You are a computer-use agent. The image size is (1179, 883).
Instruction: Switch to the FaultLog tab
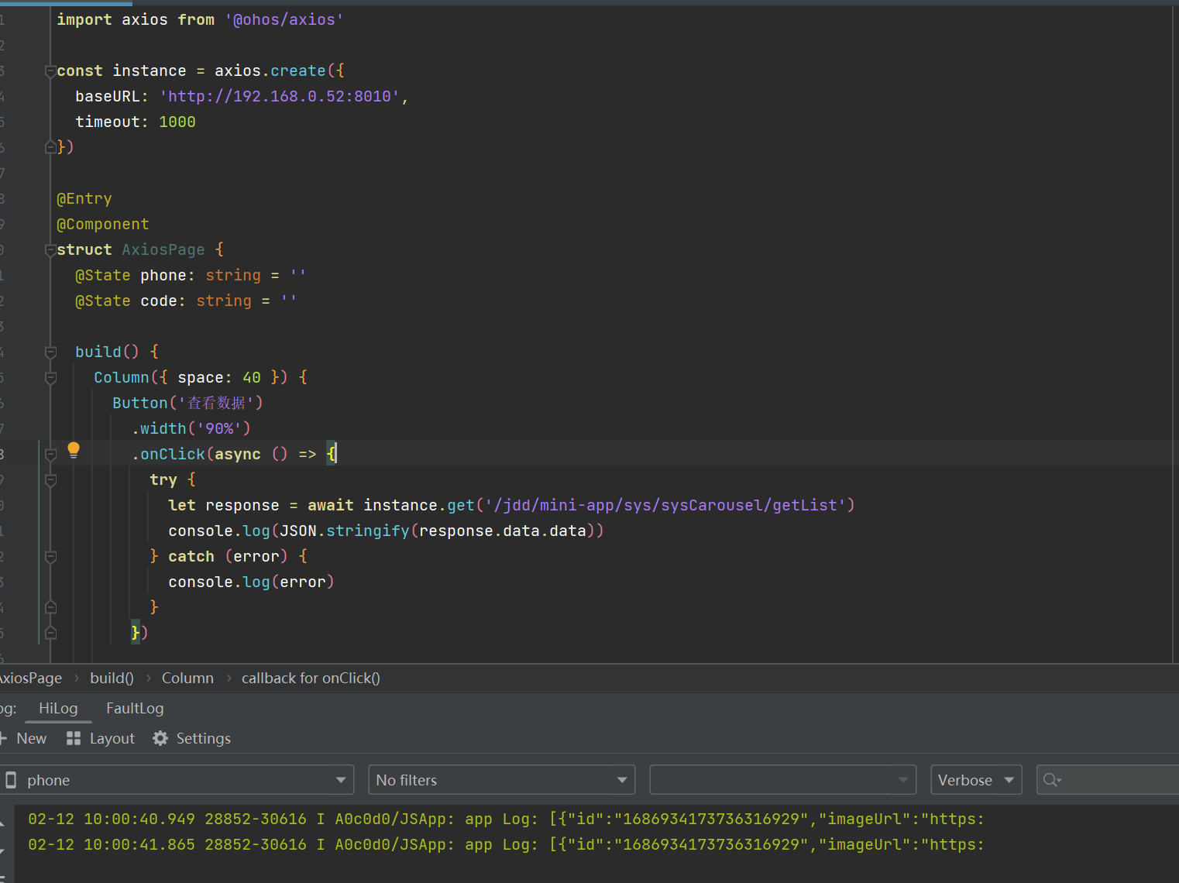click(135, 708)
